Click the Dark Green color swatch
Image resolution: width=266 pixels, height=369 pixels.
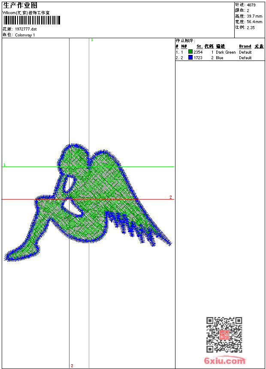(x=190, y=52)
